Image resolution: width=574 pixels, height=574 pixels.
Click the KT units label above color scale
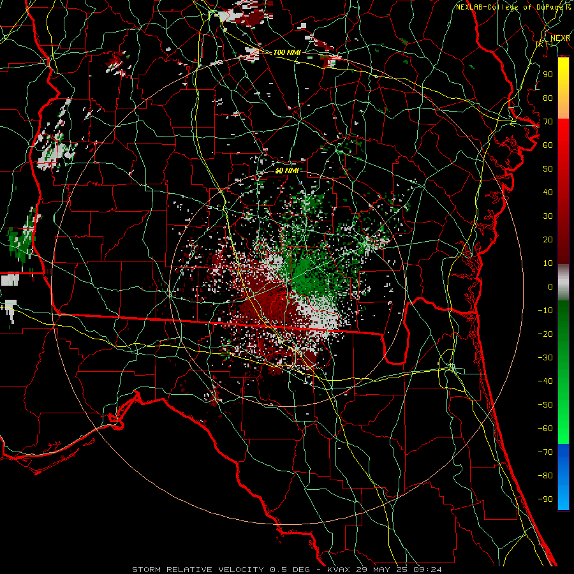(545, 44)
